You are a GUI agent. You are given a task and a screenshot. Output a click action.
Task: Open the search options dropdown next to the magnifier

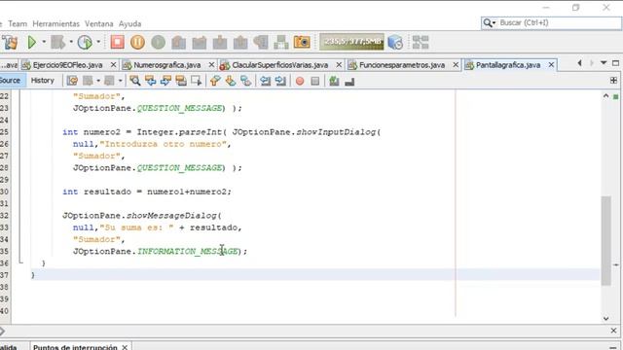point(494,23)
